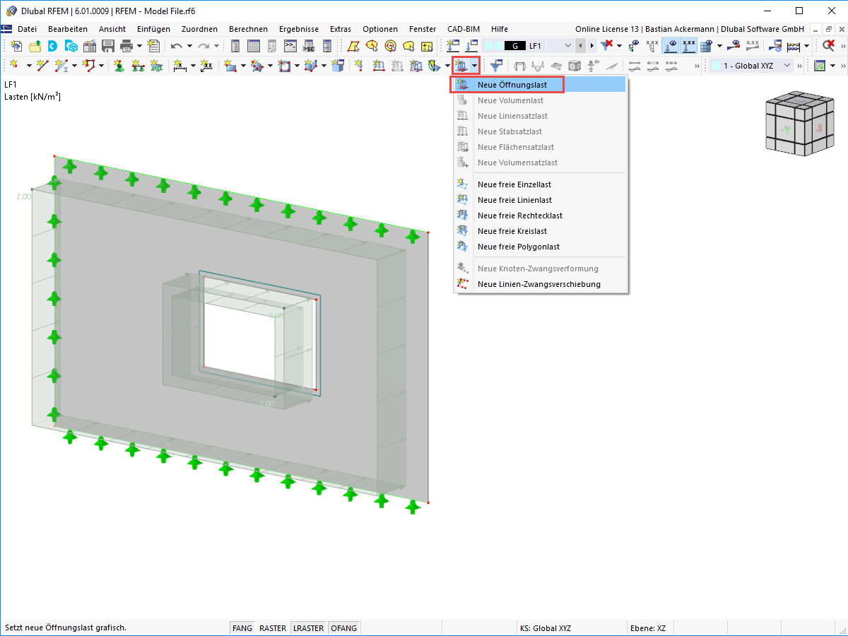The image size is (848, 636).
Task: Click the New Model icon
Action: coord(16,46)
